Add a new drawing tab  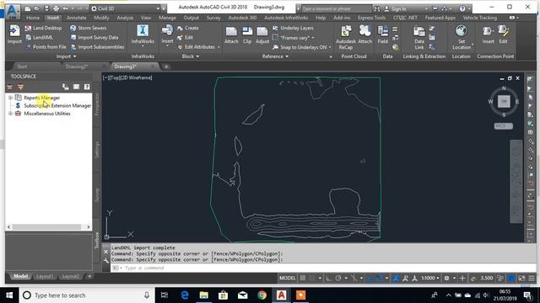pos(166,66)
